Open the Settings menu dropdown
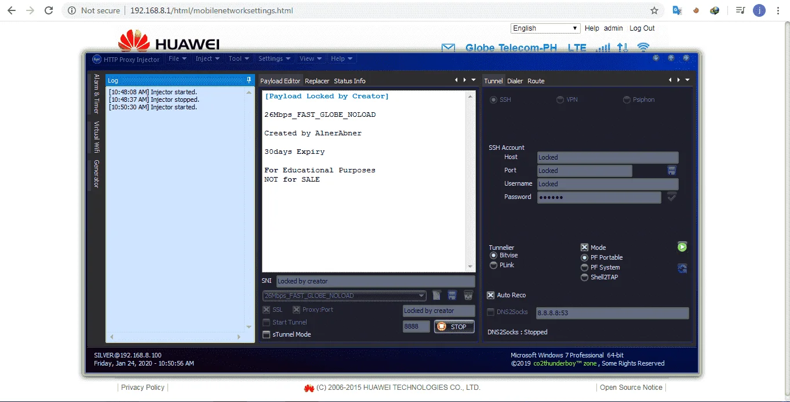 [x=275, y=58]
